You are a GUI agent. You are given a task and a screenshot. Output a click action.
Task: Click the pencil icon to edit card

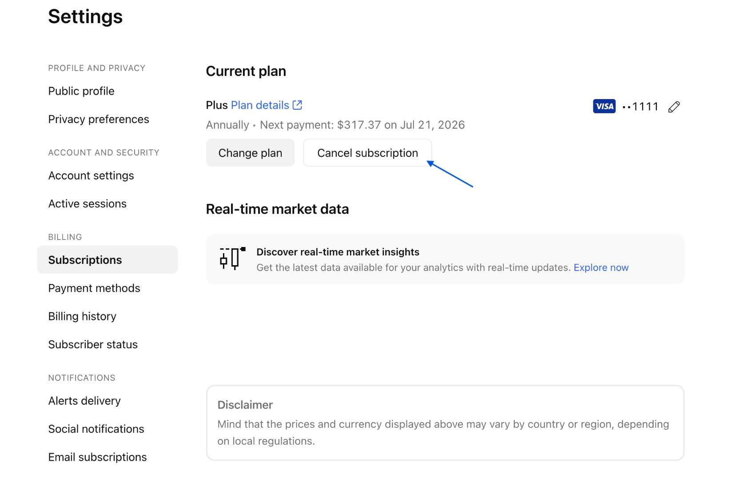click(674, 107)
